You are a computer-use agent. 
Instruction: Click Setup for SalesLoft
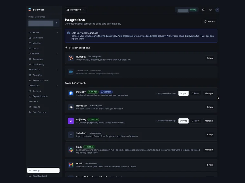pyautogui.click(x=210, y=135)
